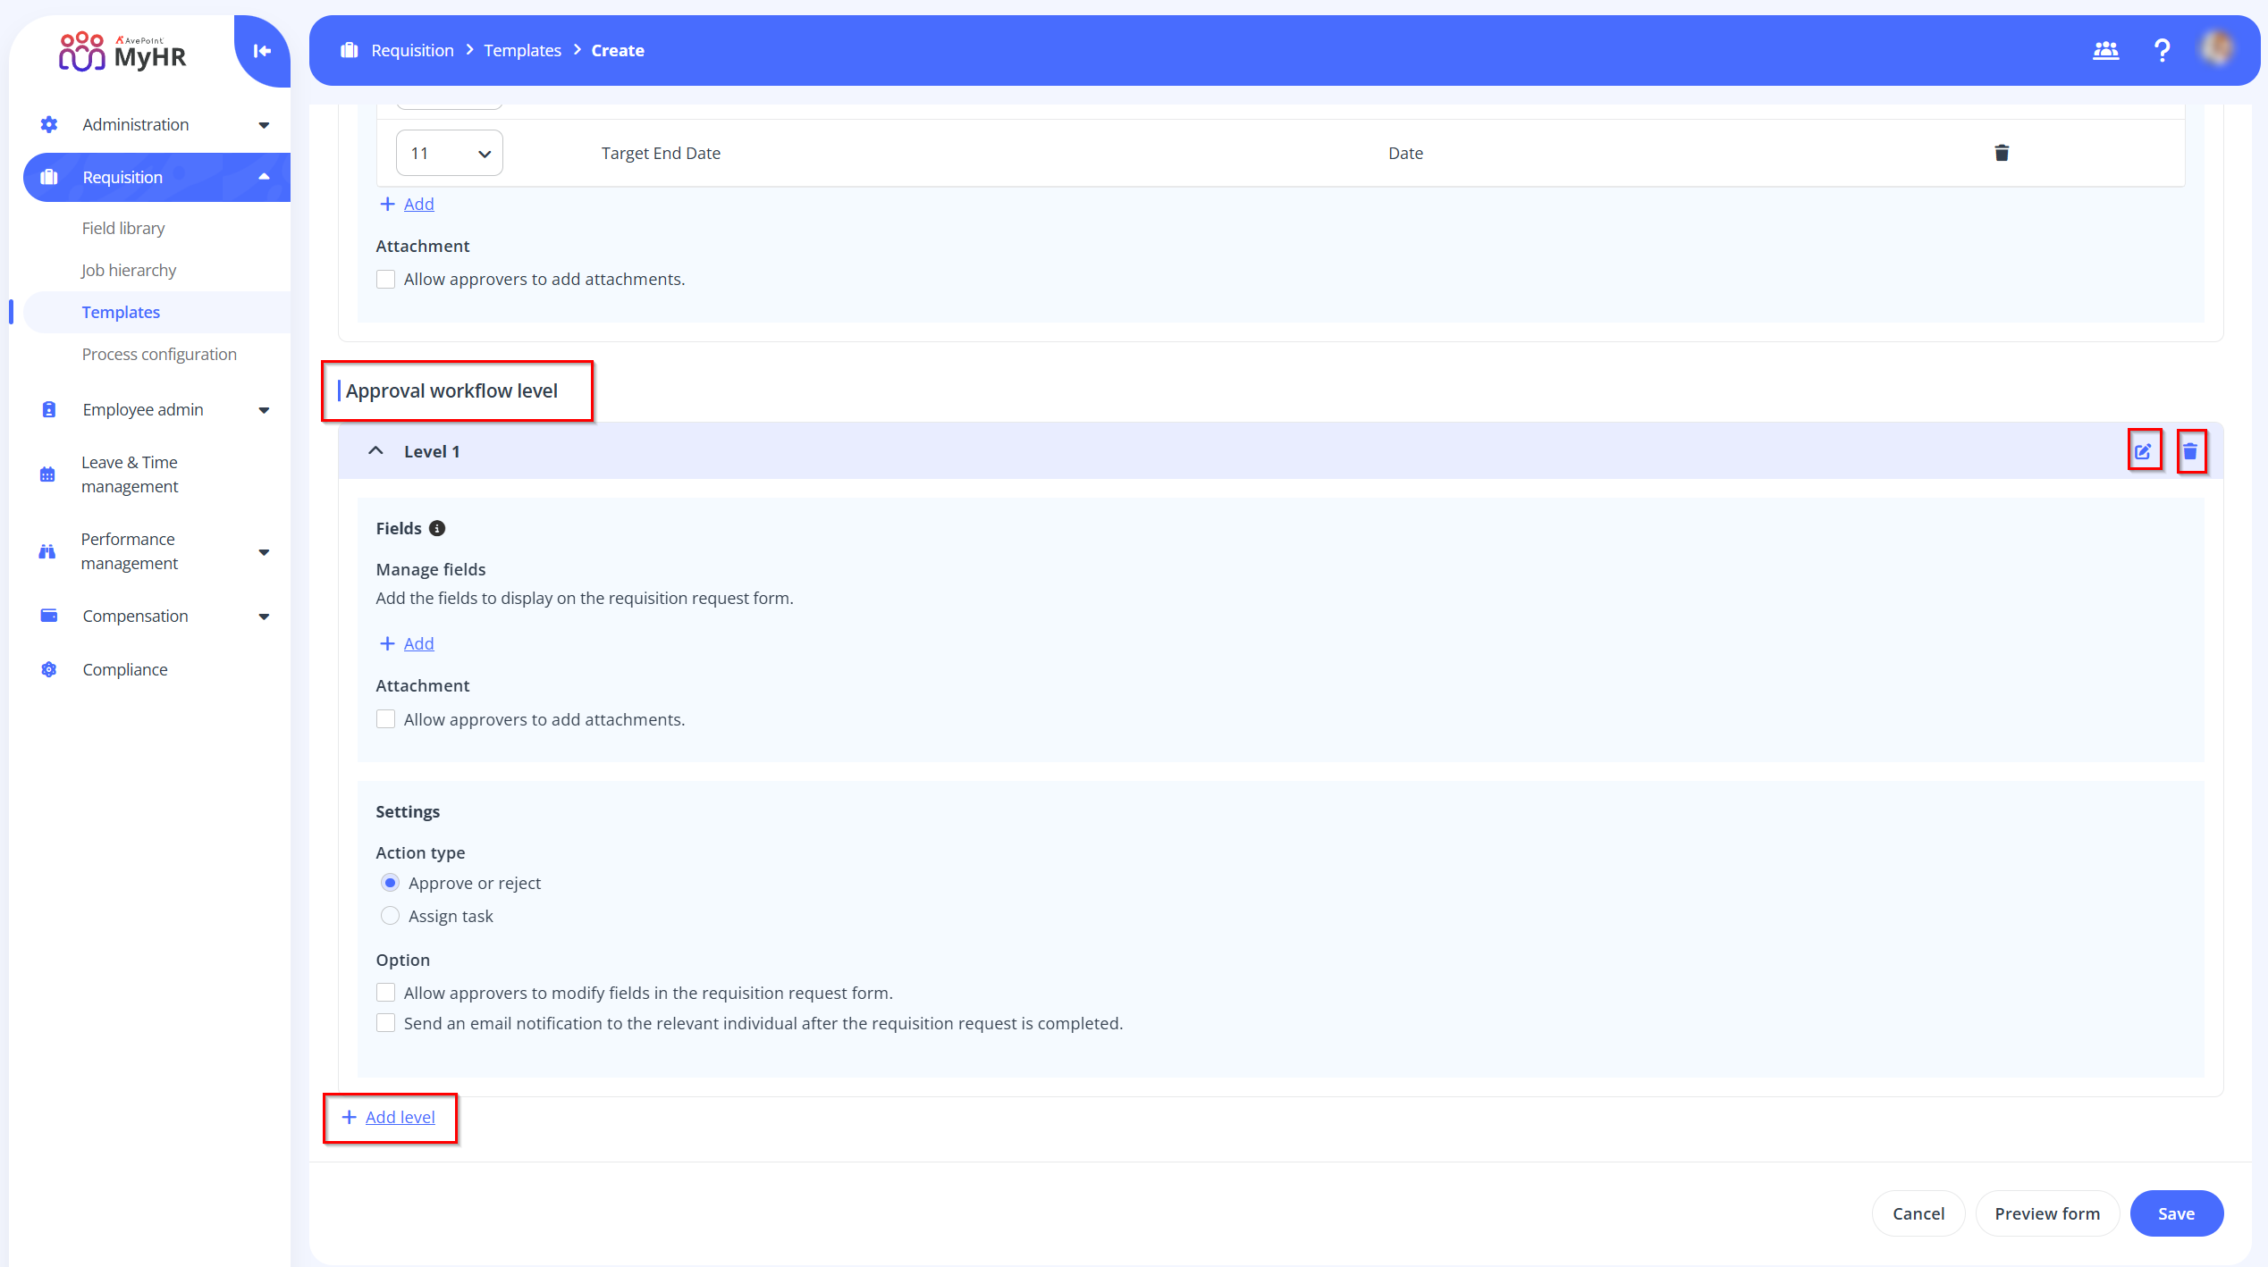Viewport: 2268px width, 1267px height.
Task: Collapse the Requisition menu arrow
Action: pos(264,177)
